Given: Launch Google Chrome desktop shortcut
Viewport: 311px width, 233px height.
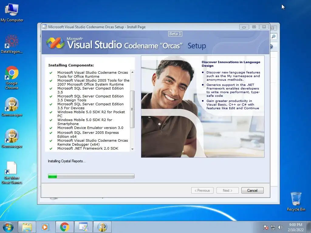Looking at the screenshot, I should tap(12, 78).
